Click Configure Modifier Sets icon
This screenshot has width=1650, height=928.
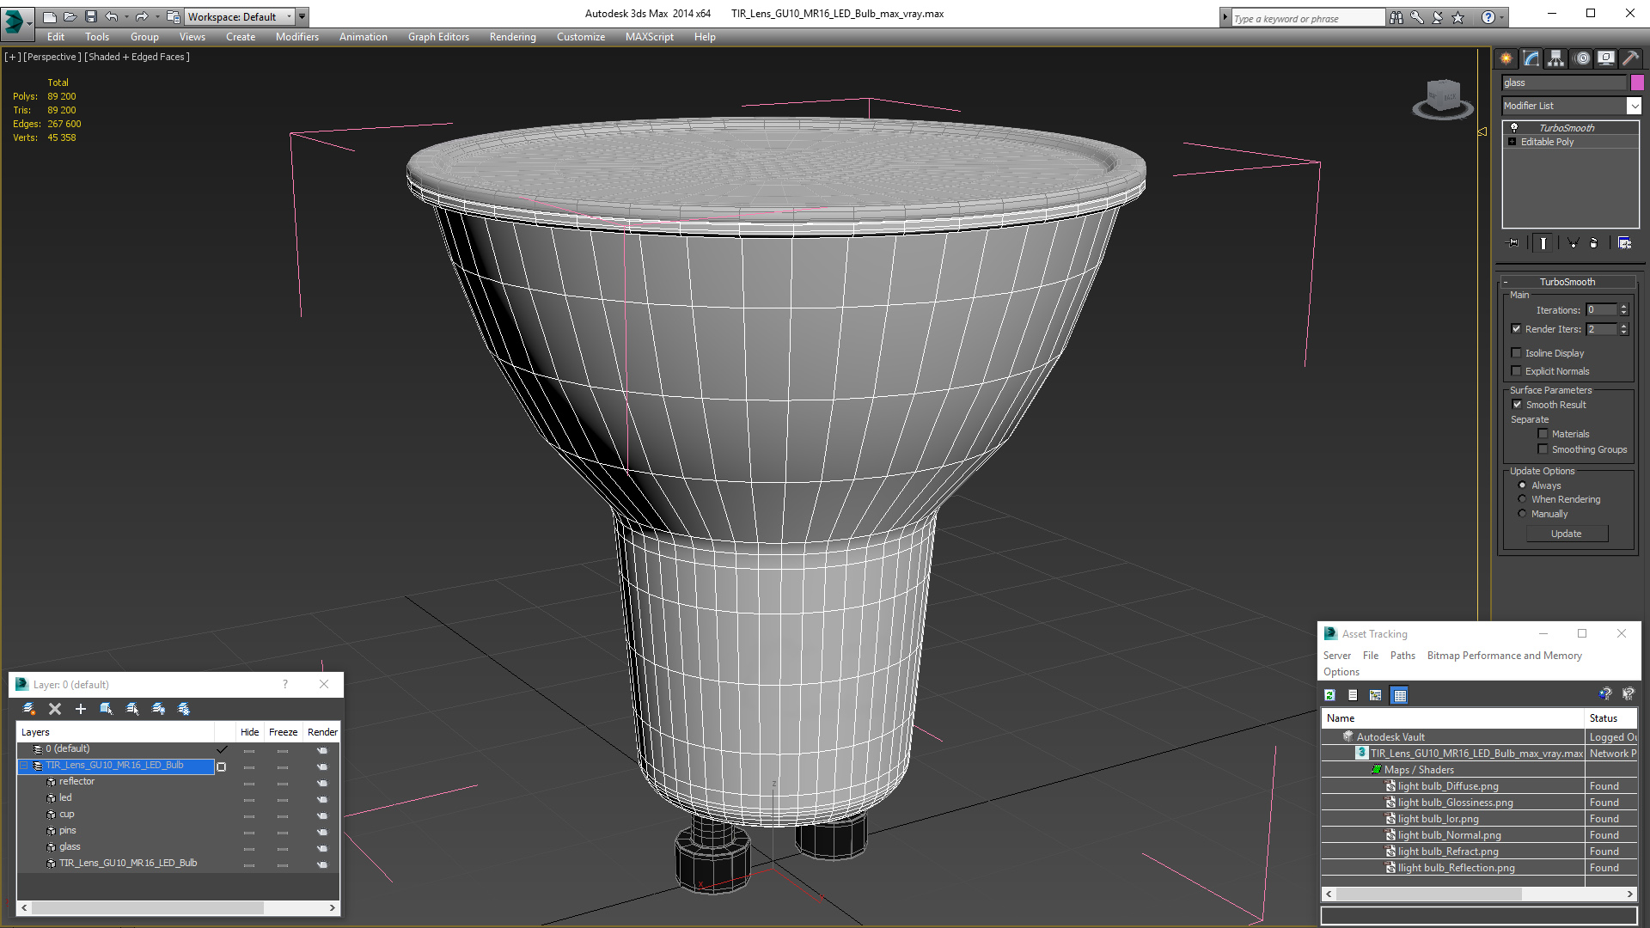click(x=1624, y=243)
